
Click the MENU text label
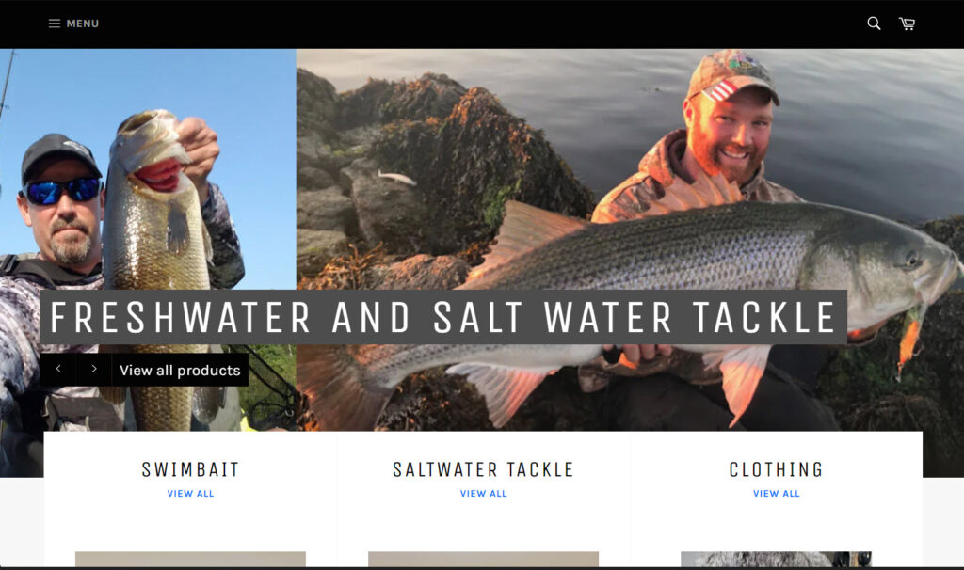tap(83, 24)
